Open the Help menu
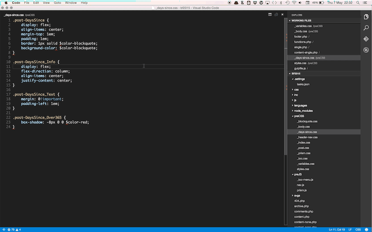 [x=84, y=2]
